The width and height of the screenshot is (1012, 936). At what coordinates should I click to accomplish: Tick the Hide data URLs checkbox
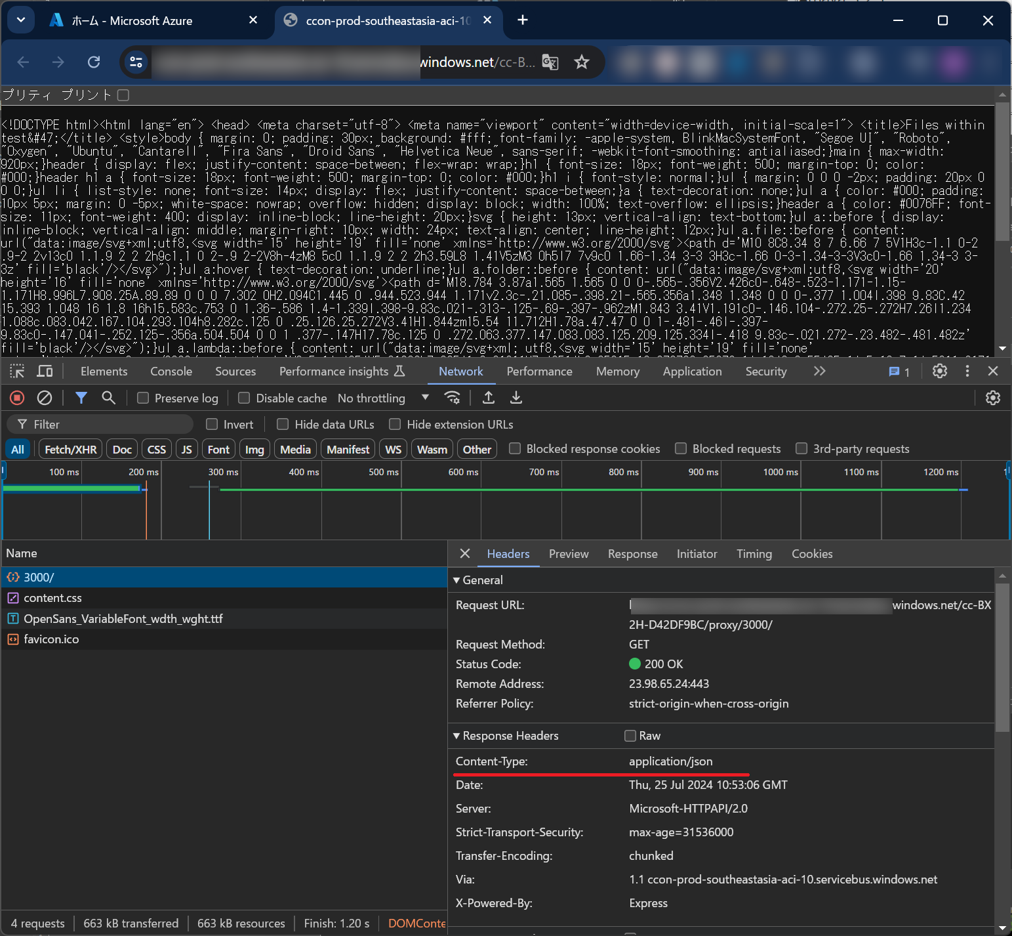[x=283, y=425]
